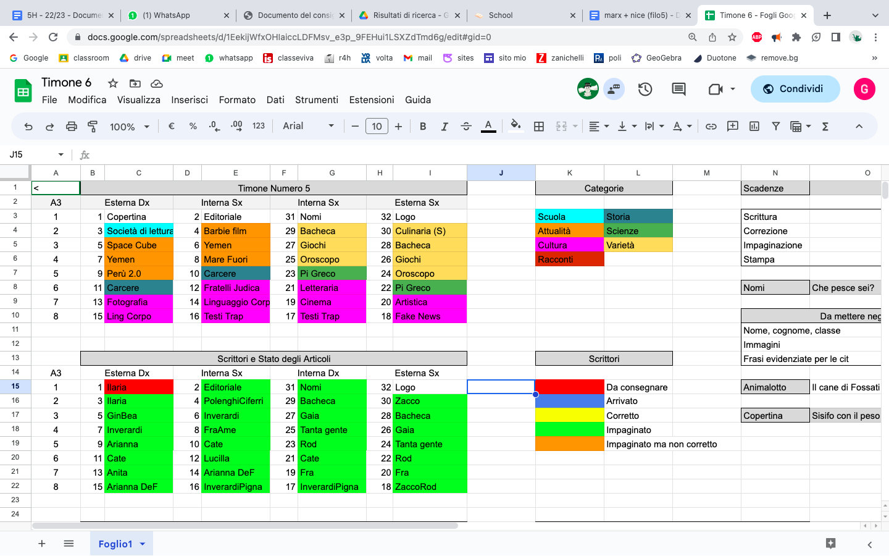Image resolution: width=889 pixels, height=556 pixels.
Task: Open comment history icon
Action: (678, 89)
